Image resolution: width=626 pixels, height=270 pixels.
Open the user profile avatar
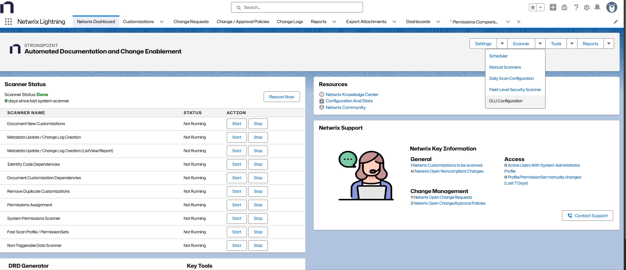coord(612,7)
